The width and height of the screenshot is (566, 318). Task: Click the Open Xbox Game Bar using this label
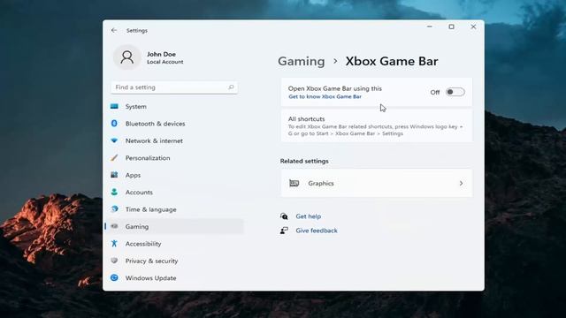point(335,88)
